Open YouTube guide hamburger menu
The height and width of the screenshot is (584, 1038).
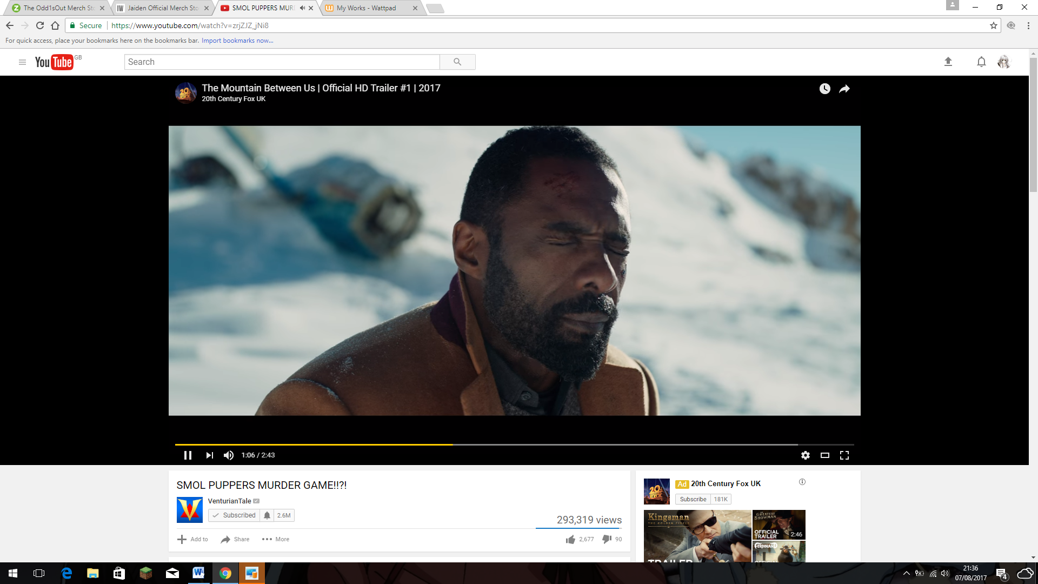pyautogui.click(x=22, y=62)
